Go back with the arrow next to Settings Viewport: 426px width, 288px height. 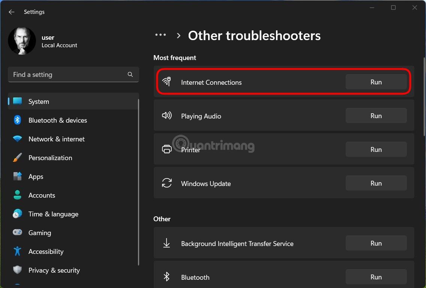(11, 12)
